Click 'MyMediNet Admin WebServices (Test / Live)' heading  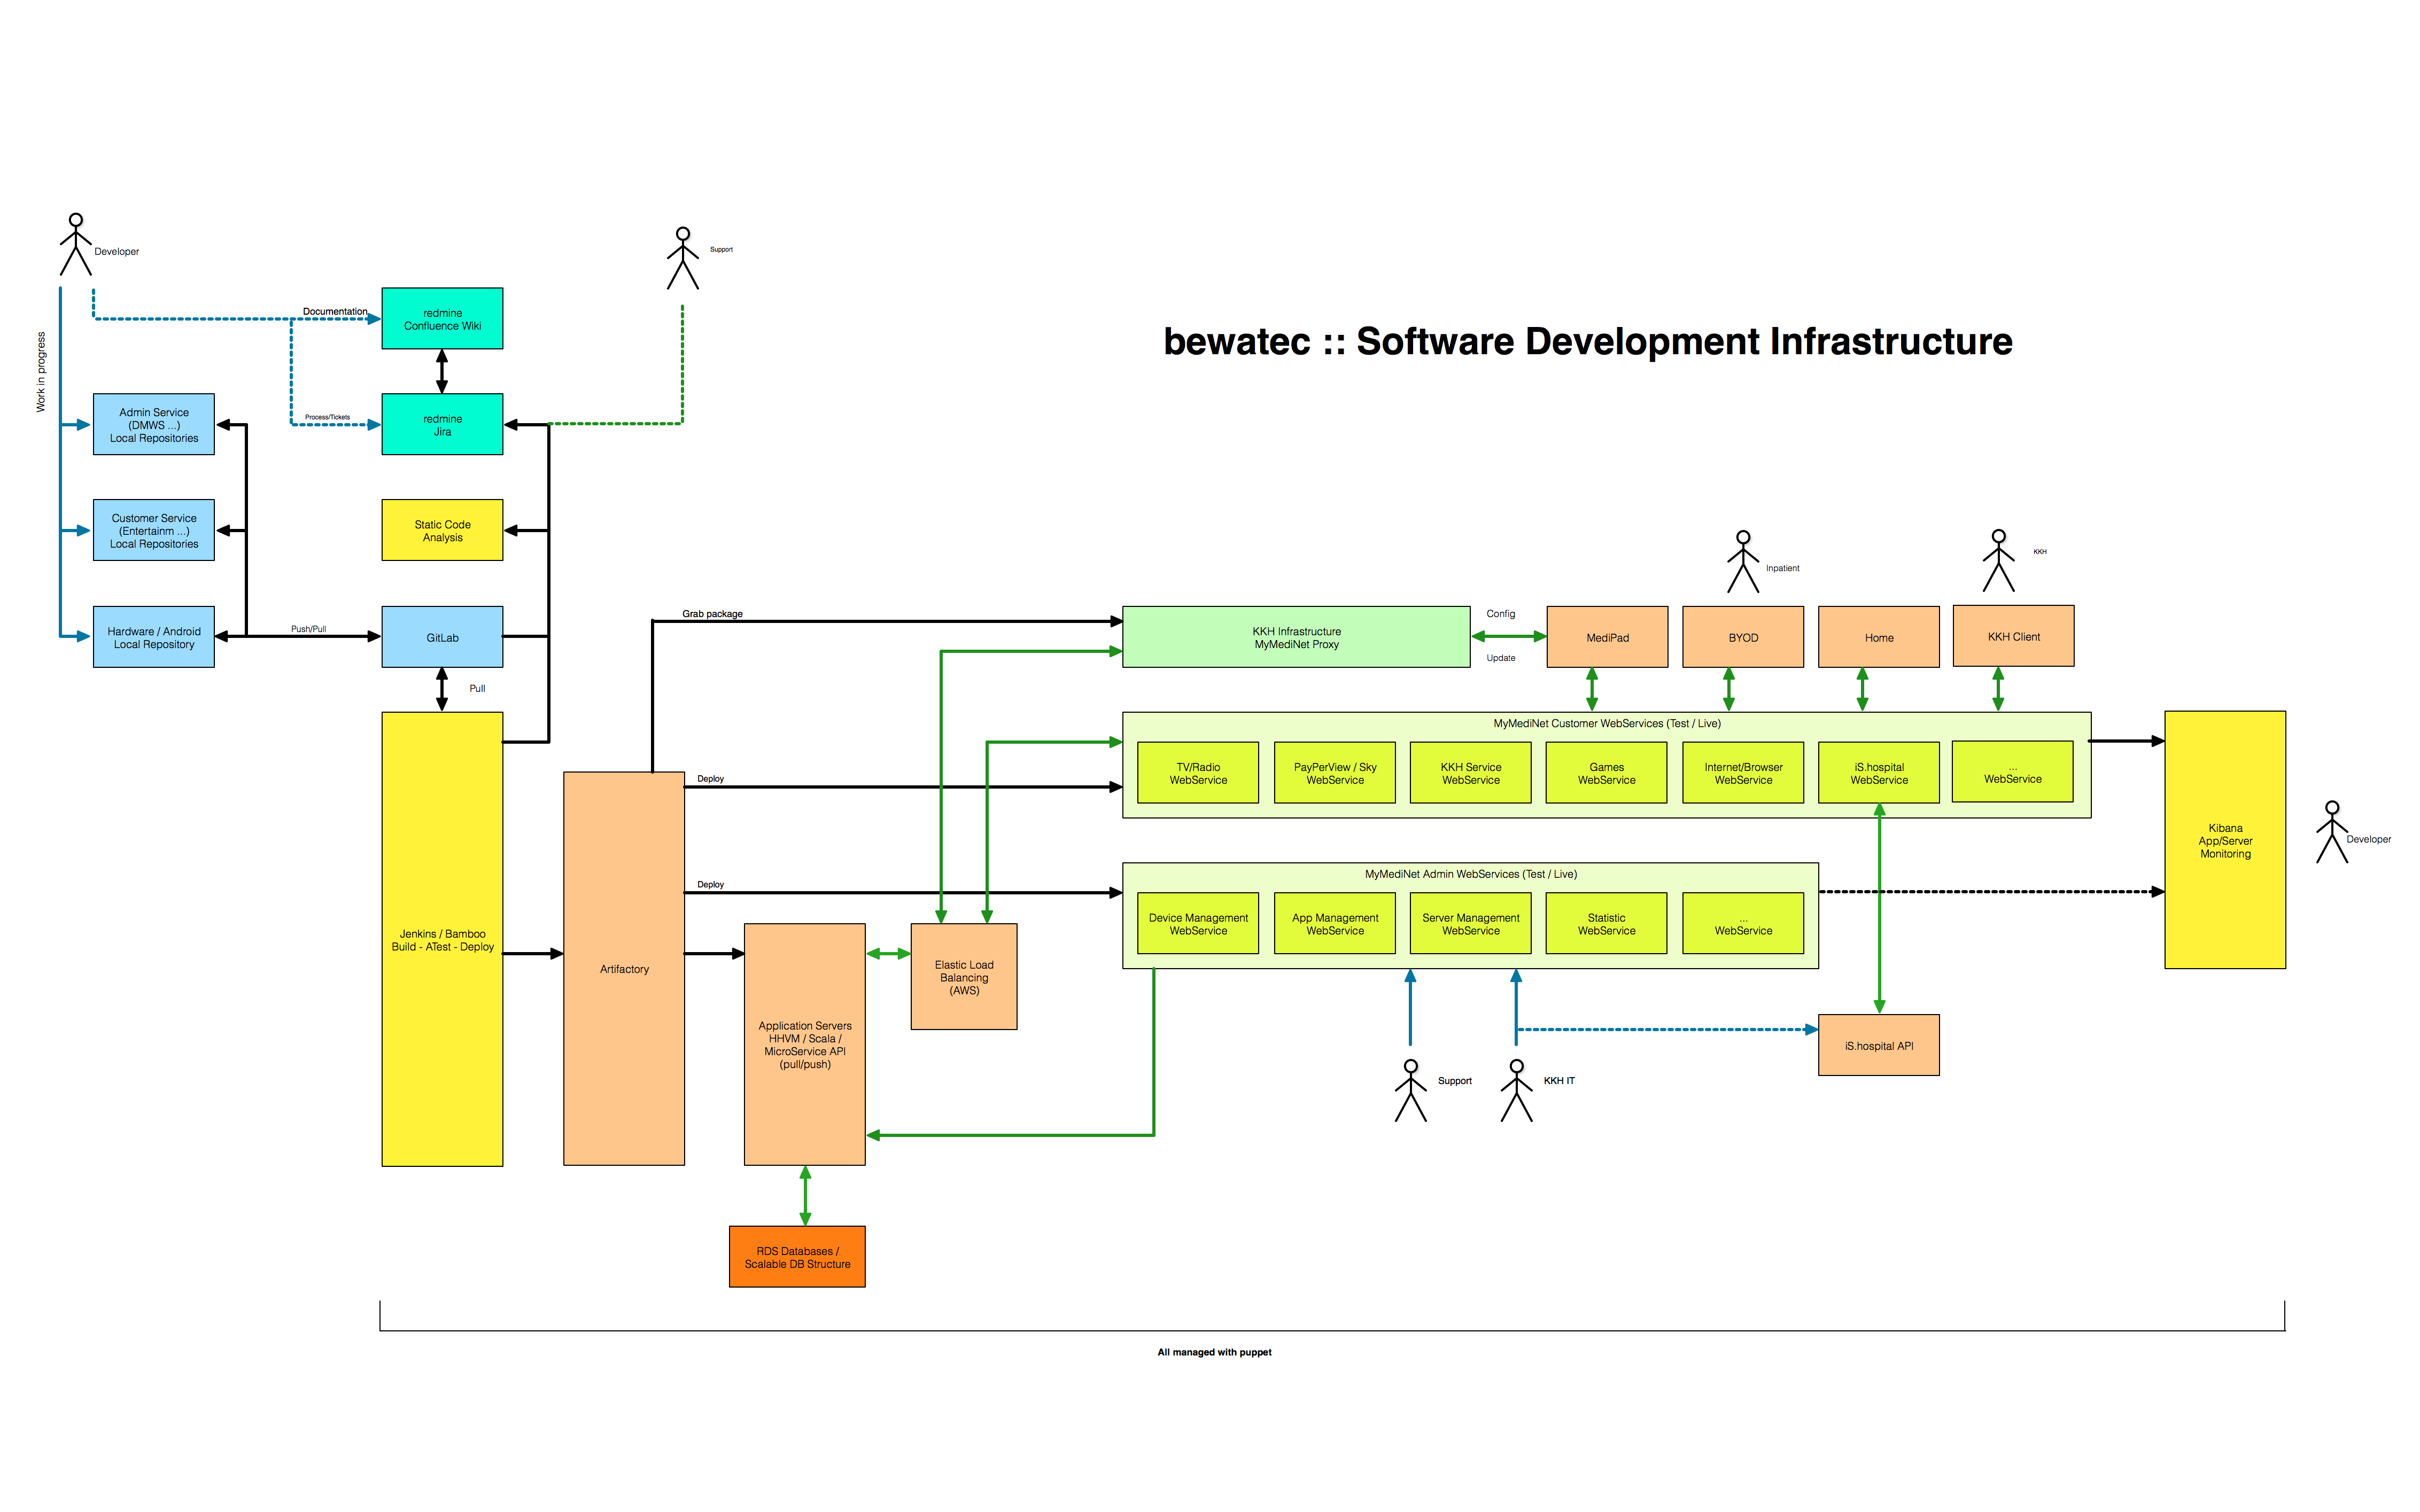pos(1470,874)
